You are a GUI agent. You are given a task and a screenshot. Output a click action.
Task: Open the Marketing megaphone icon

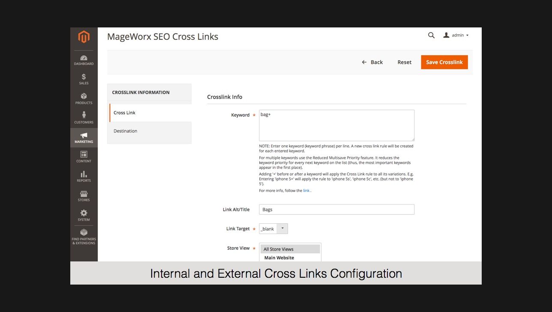click(84, 136)
